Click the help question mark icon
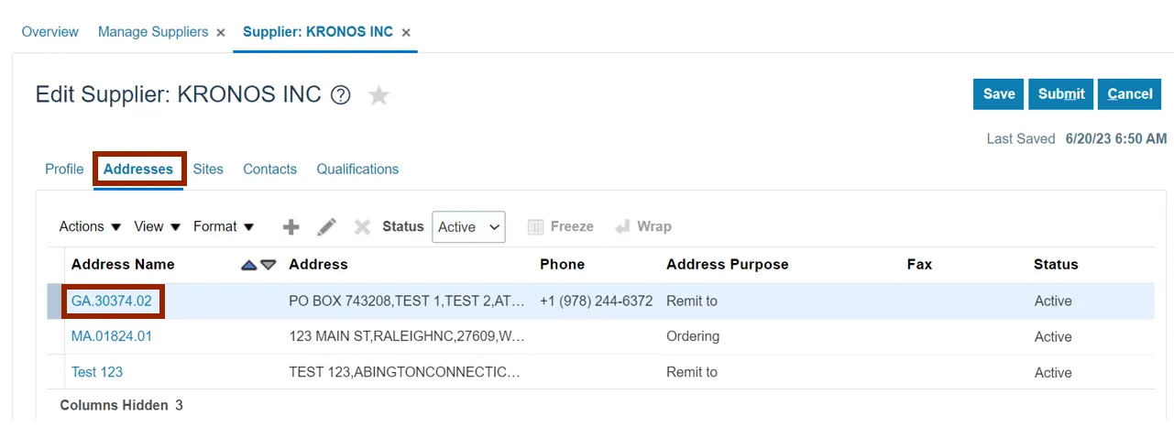1174x427 pixels. point(341,94)
